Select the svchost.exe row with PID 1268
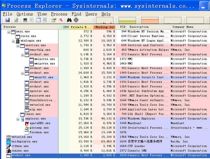Image resolution: width=210 pixels, height=159 pixels. click(x=105, y=87)
